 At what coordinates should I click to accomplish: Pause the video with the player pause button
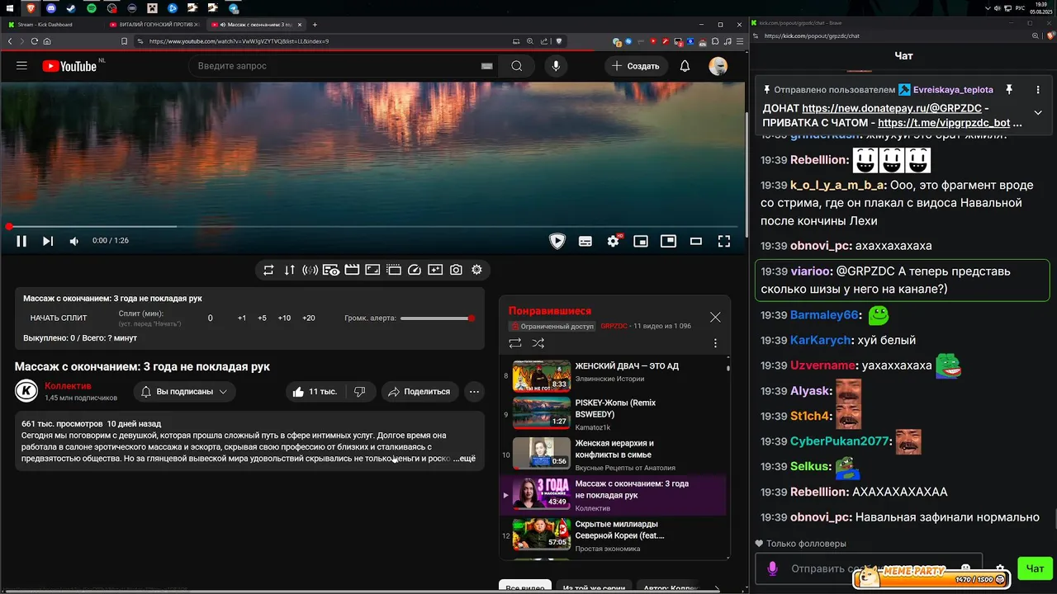[21, 241]
